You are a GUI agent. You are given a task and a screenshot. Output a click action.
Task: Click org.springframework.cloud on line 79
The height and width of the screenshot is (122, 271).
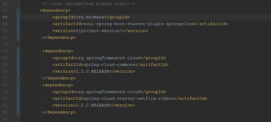(108, 92)
